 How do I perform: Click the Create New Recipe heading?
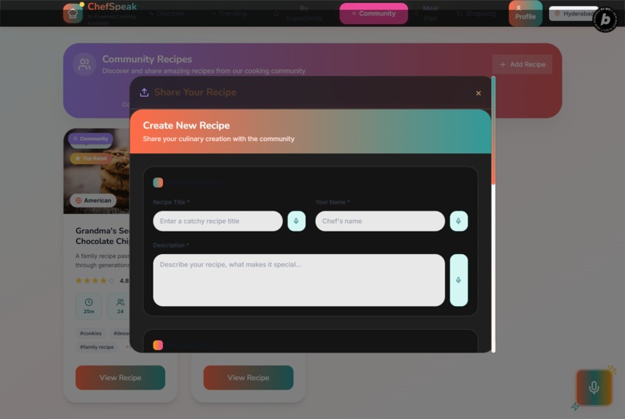click(x=186, y=125)
